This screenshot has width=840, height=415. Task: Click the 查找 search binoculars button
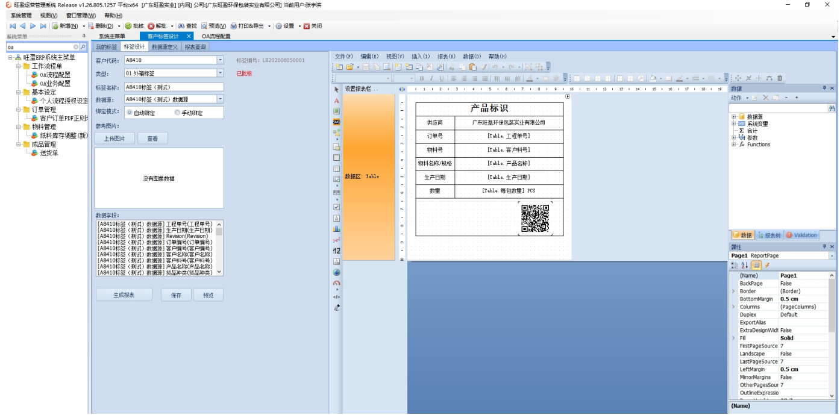[x=187, y=26]
